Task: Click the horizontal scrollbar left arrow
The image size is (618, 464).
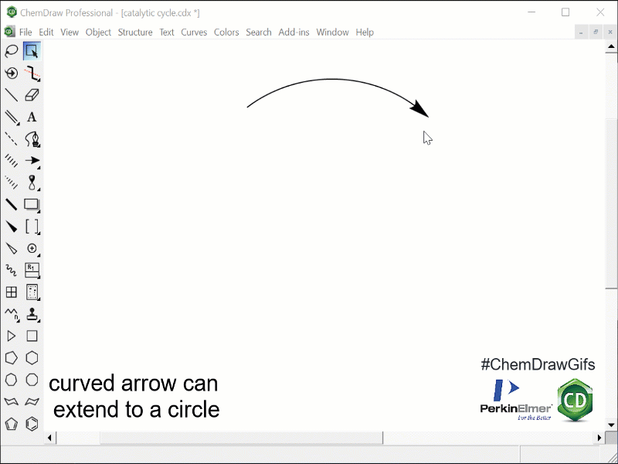Action: coord(51,438)
